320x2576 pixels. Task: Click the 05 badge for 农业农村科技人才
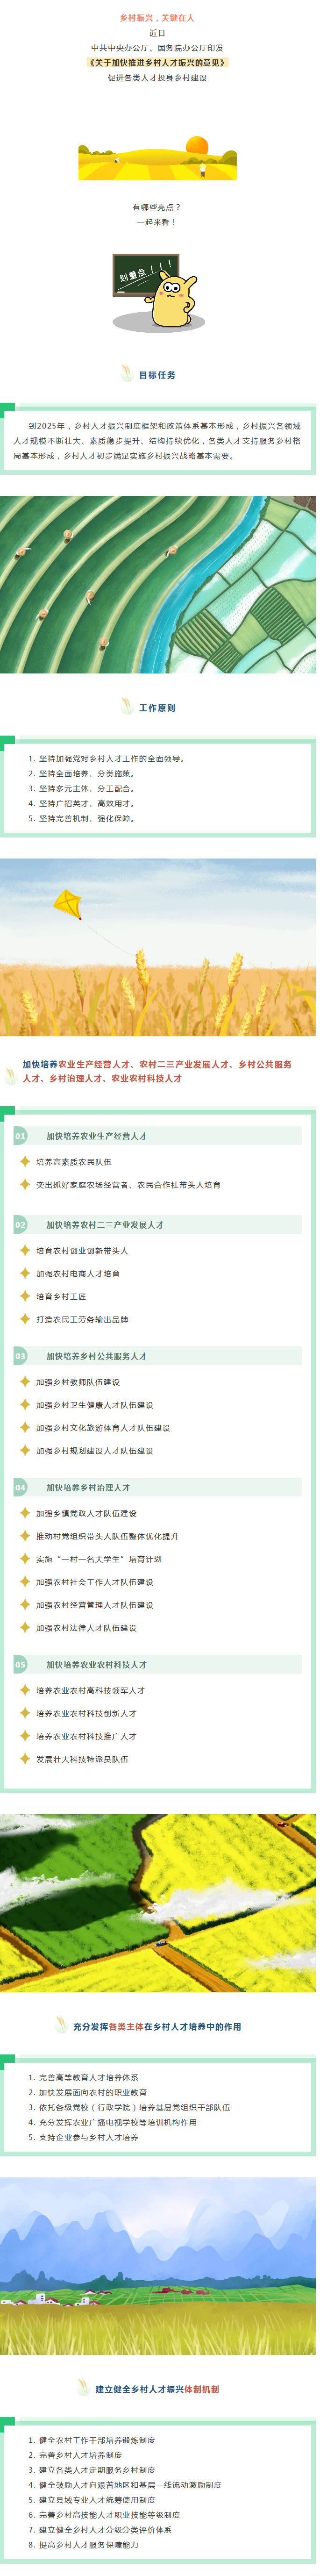[x=20, y=1665]
